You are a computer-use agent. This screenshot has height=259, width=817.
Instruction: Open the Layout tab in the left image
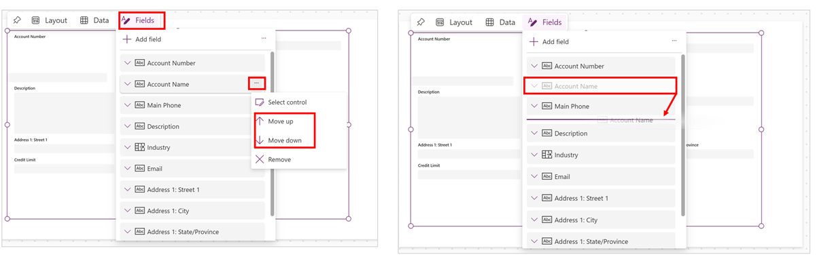click(x=50, y=20)
